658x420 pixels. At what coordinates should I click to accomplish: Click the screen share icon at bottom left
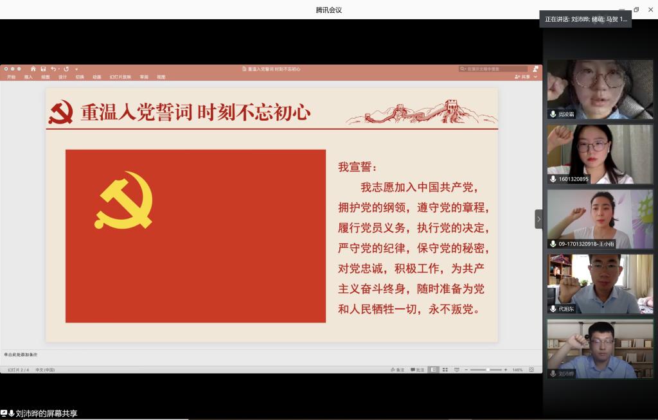[4, 414]
